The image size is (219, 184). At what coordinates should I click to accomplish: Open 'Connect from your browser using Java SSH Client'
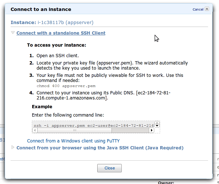coord(100,148)
